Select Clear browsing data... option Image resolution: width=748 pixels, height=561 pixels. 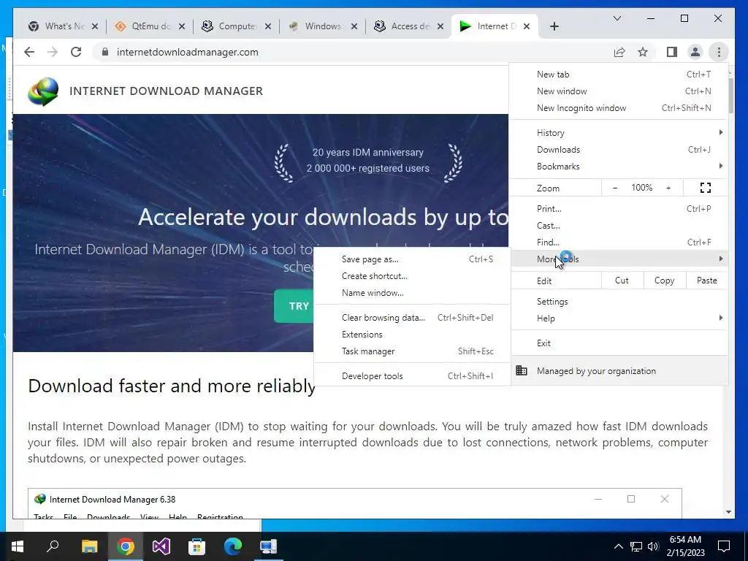click(412, 317)
